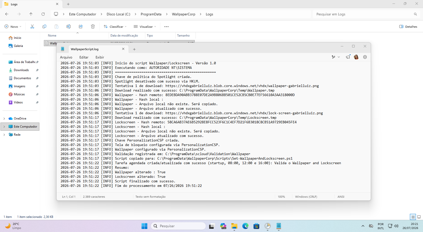Image resolution: width=423 pixels, height=232 pixels.
Task: Go up one folder level in Explorer
Action: pos(31,14)
